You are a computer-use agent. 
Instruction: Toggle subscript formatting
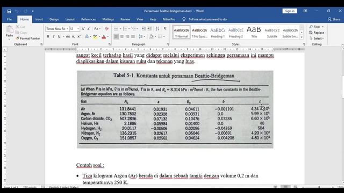click(x=74, y=36)
